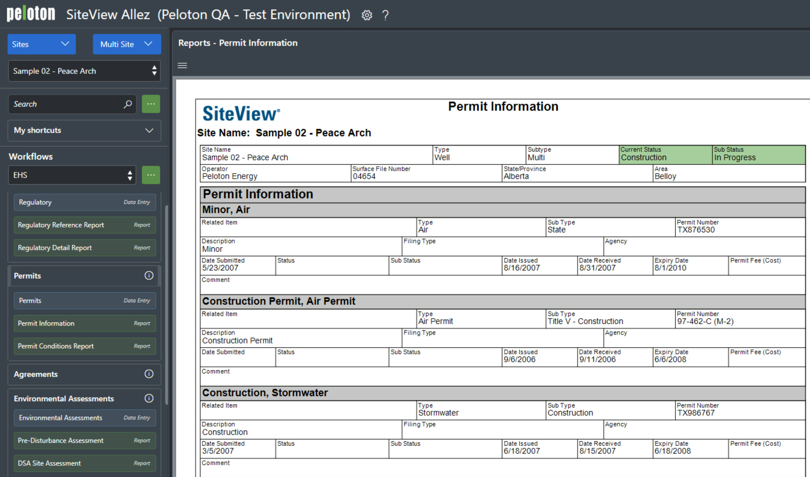Click the help question mark icon
Viewport: 810px width, 477px height.
coord(385,15)
